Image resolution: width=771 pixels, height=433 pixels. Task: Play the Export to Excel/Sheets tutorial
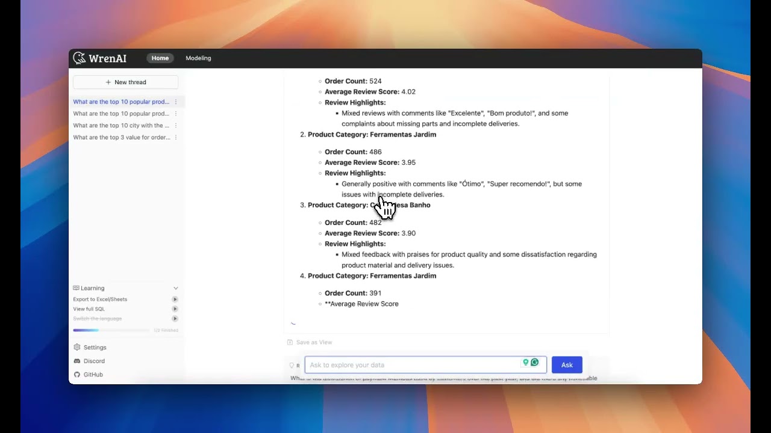175,299
